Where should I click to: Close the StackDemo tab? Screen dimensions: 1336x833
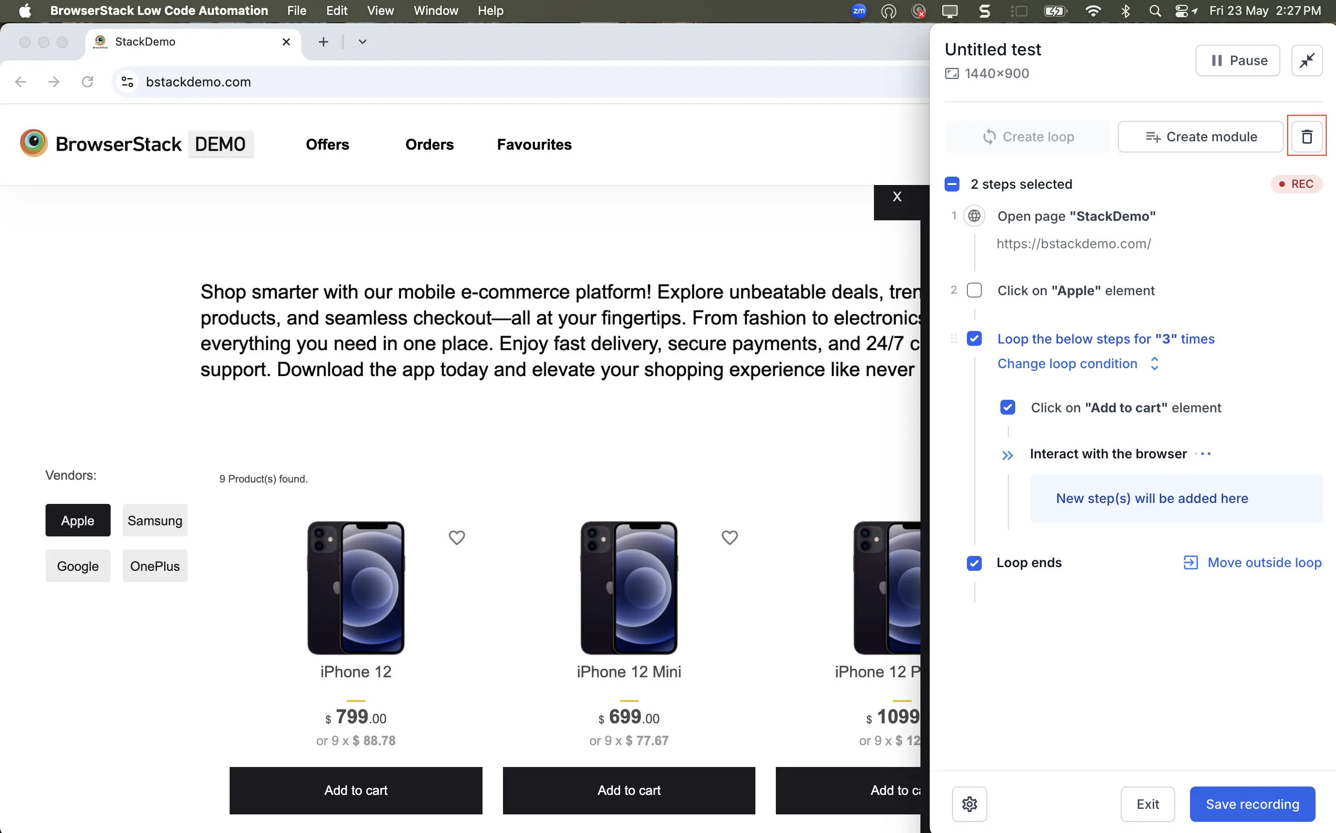click(286, 41)
